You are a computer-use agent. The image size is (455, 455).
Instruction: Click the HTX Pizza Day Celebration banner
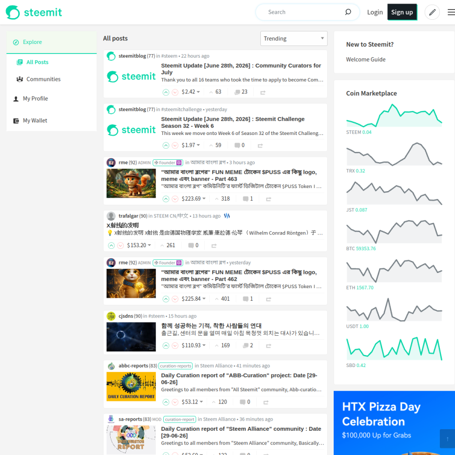(394, 423)
